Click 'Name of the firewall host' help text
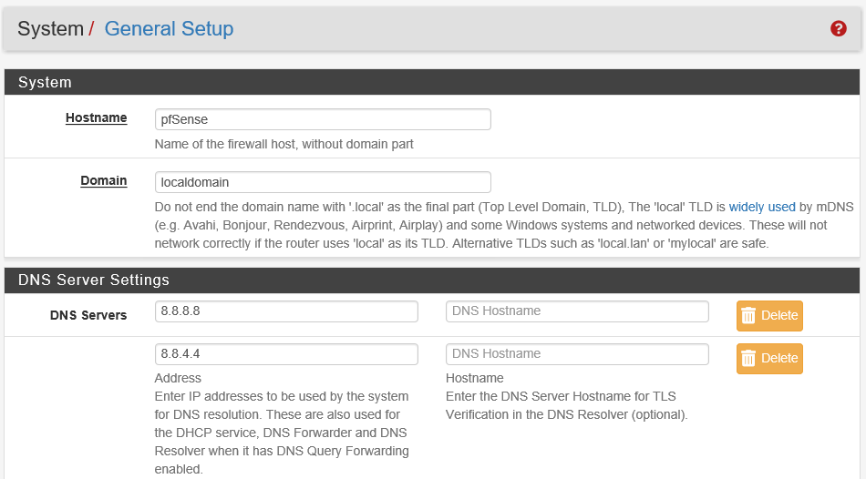Screen dimensions: 866x479 pos(284,144)
